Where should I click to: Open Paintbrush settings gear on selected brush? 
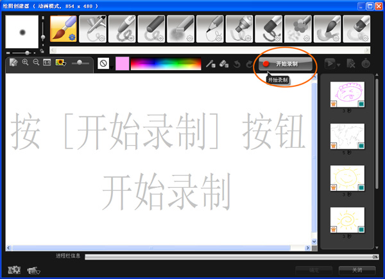coord(72,37)
